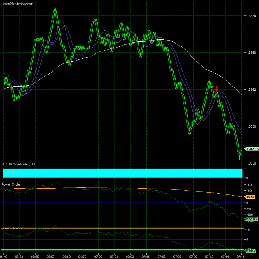Image resolution: width=259 pixels, height=259 pixels.
Task: Click the 150 label on Power Cycle axis
Action: click(249, 185)
